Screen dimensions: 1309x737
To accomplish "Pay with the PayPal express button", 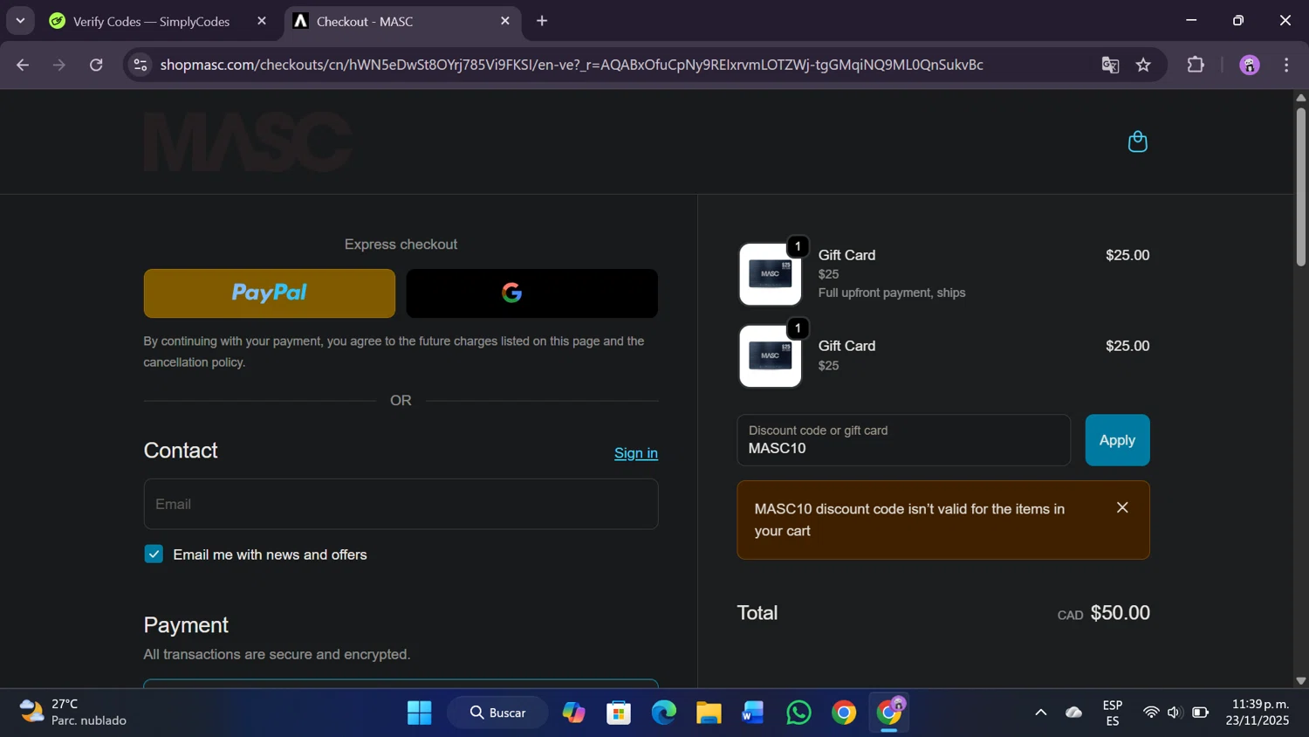I will pyautogui.click(x=270, y=293).
